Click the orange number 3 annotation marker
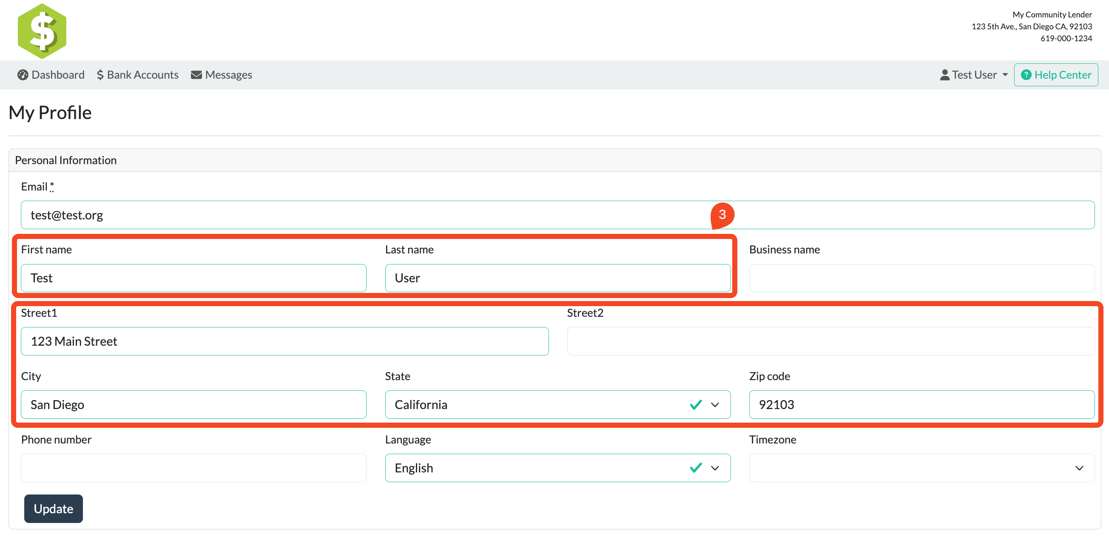Screen dimensions: 1109x540 (722, 214)
